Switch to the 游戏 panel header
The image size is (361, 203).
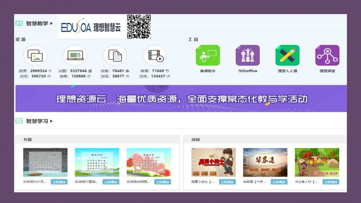pos(195,139)
